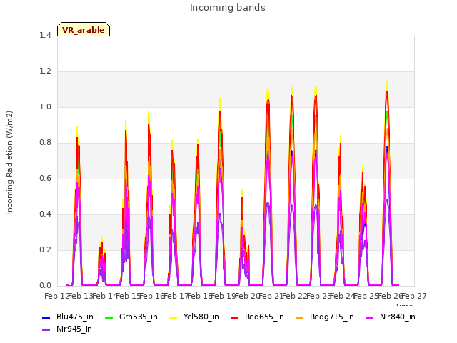Viewport: 457px width, 343px height.
Task: Click the 0.6 y-axis tick label
Action: point(45,179)
